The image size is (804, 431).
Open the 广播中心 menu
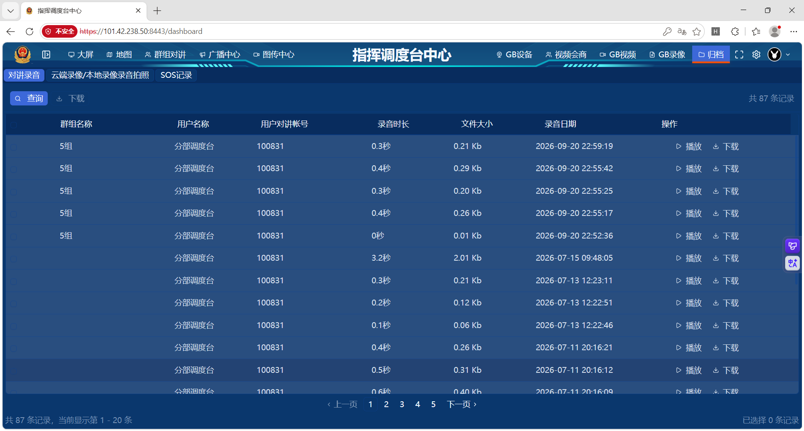point(219,54)
